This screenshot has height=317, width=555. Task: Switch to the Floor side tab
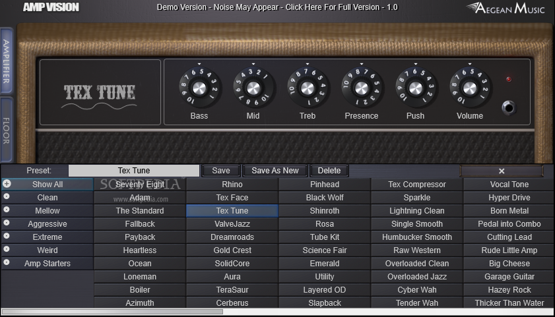click(7, 130)
